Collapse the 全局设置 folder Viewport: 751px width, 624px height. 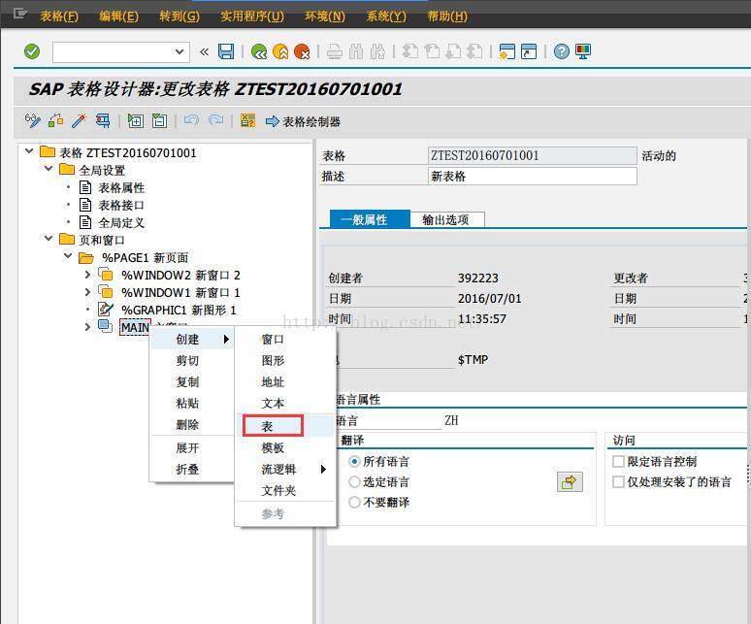(49, 169)
